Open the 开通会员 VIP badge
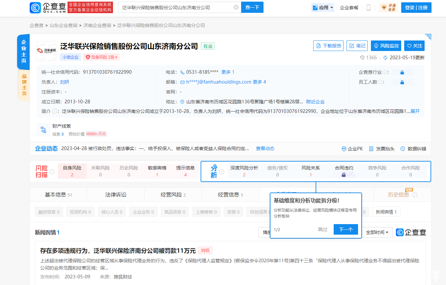 [x=388, y=8]
